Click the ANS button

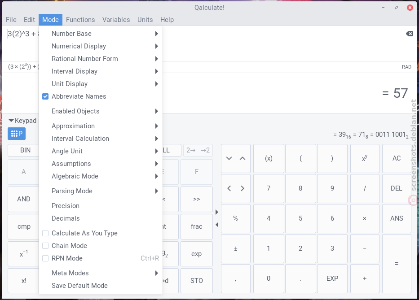click(397, 218)
